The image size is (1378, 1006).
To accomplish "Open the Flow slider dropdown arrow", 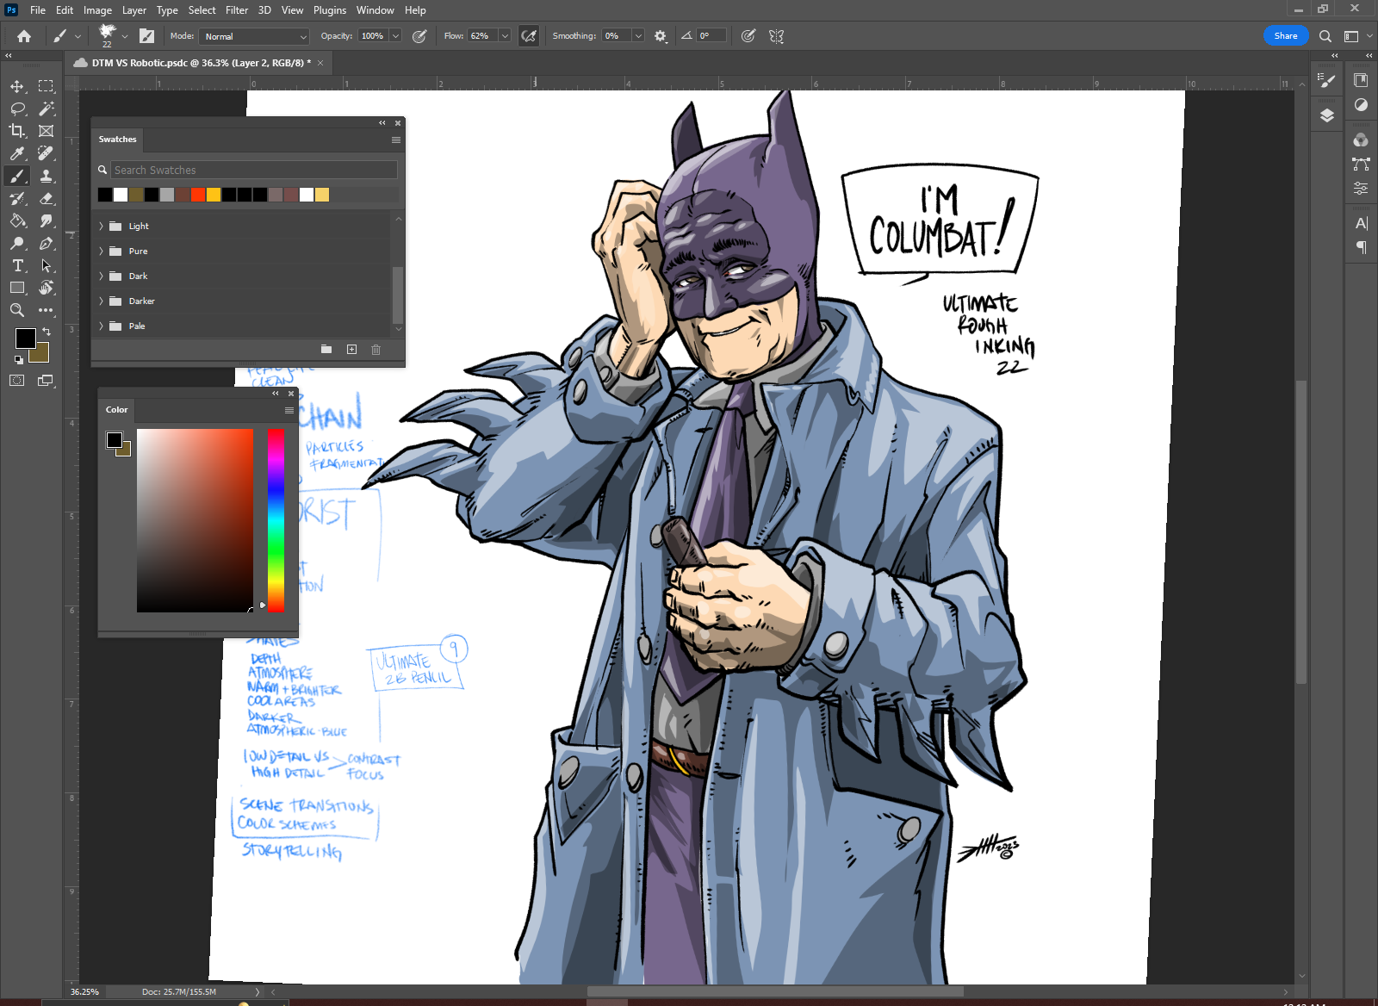I will click(x=505, y=36).
